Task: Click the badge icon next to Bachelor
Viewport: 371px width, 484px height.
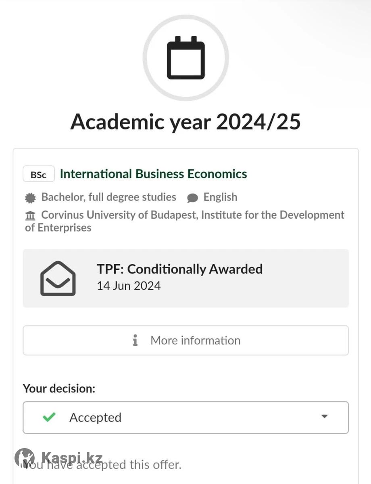Action: click(x=30, y=198)
